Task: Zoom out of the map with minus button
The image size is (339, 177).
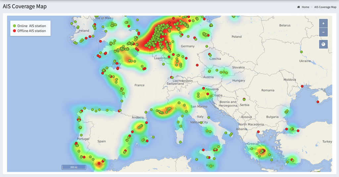Action: tap(323, 32)
